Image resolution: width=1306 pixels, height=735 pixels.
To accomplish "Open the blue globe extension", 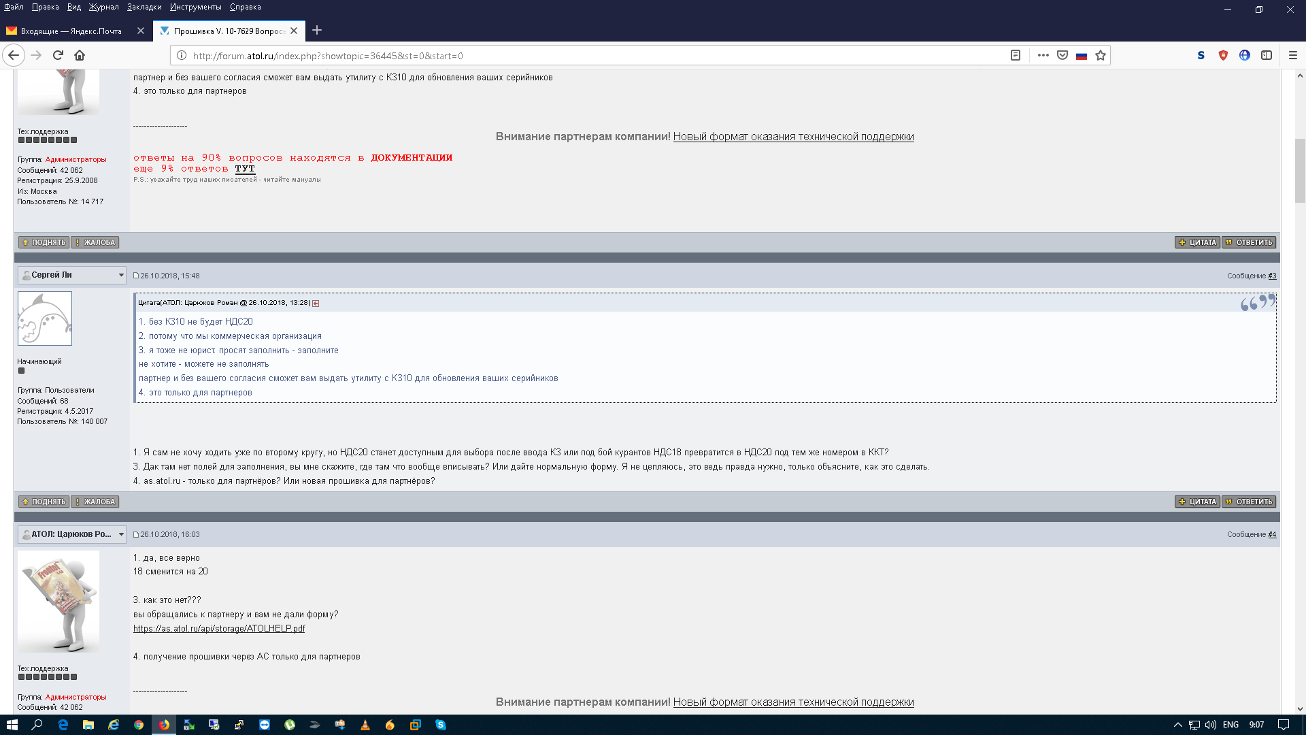I will 1245,56.
